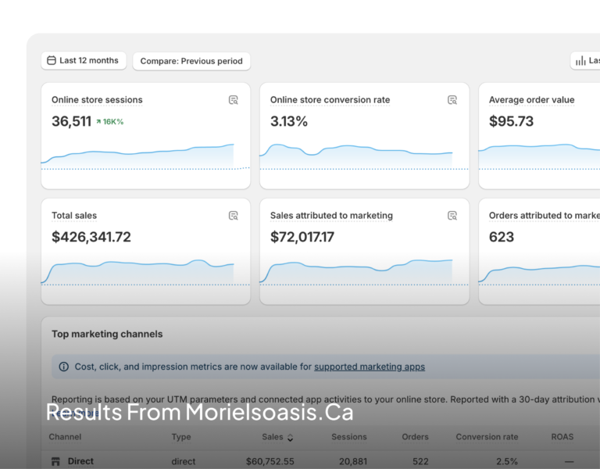Open the Last 12 months date picker
The height and width of the screenshot is (469, 600).
pyautogui.click(x=84, y=60)
